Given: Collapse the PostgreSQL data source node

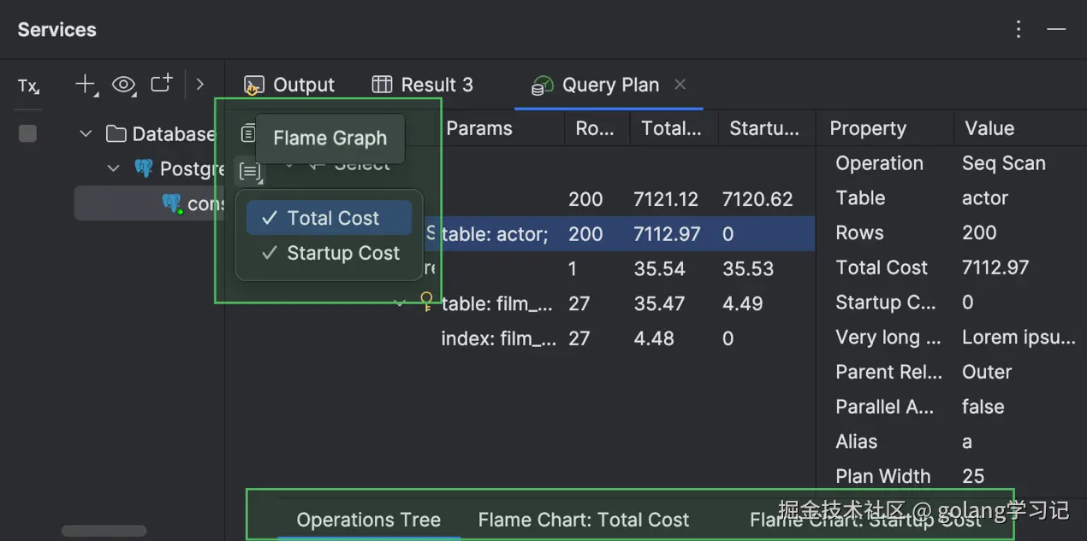Looking at the screenshot, I should click(114, 168).
